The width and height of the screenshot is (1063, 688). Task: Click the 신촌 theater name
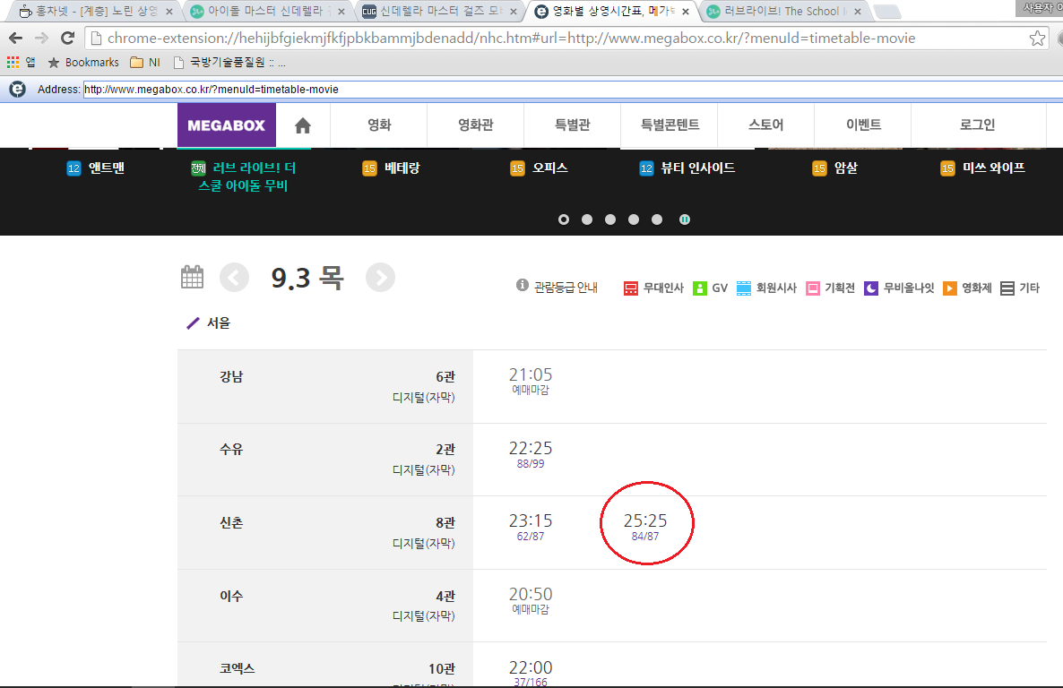point(231,522)
